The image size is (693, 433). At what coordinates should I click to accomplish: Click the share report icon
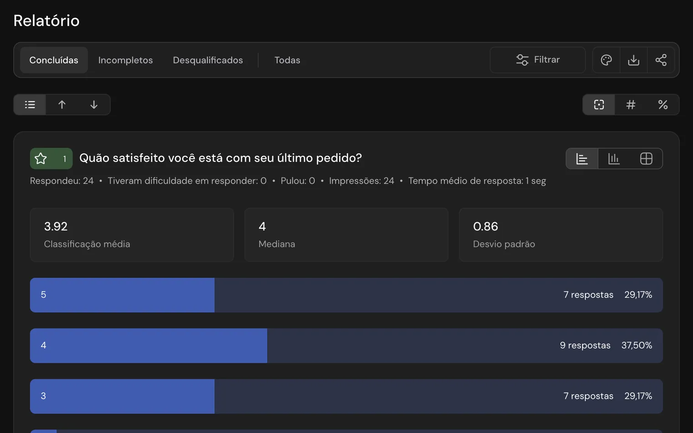(661, 60)
